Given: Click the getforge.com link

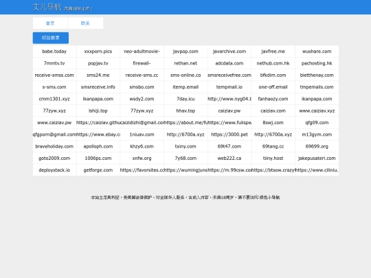Looking at the screenshot, I should pyautogui.click(x=98, y=170).
